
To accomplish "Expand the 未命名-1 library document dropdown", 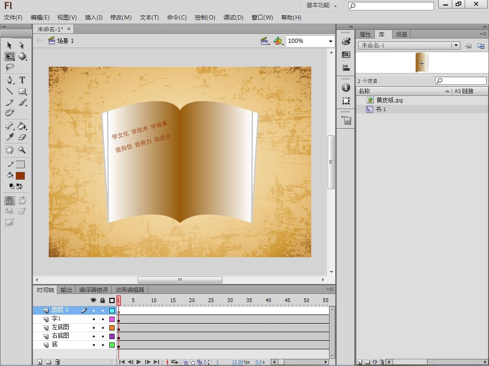I will coord(456,45).
